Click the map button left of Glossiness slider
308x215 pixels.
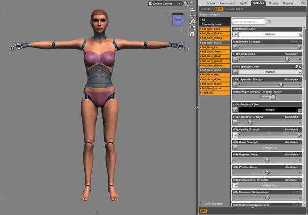pyautogui.click(x=235, y=60)
